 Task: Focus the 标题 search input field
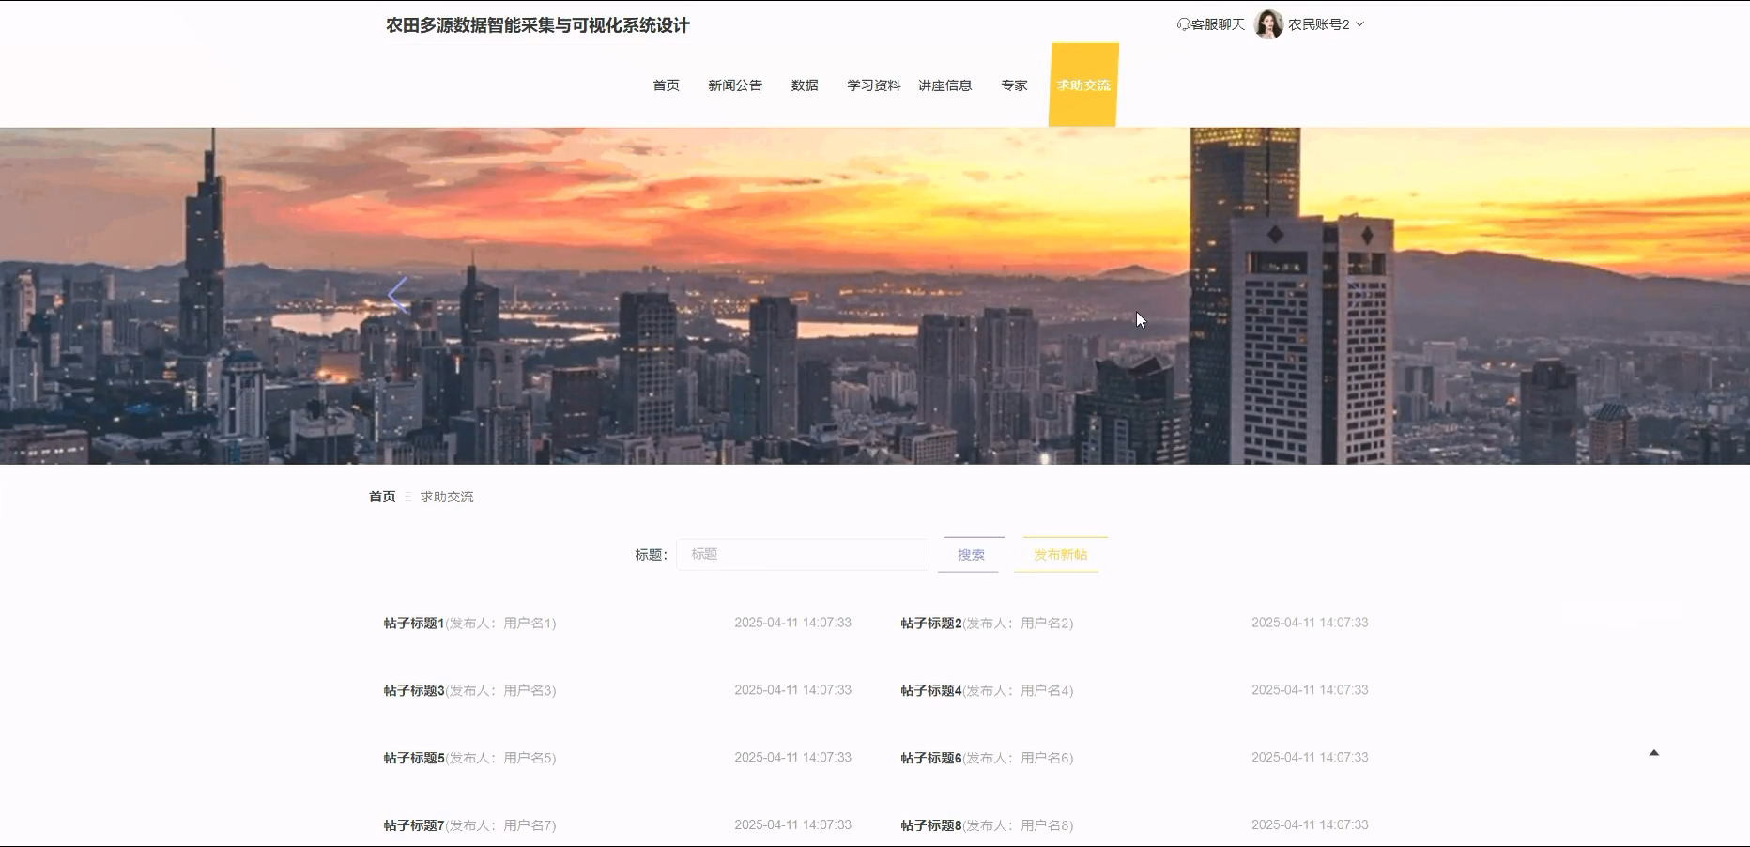pyautogui.click(x=803, y=554)
